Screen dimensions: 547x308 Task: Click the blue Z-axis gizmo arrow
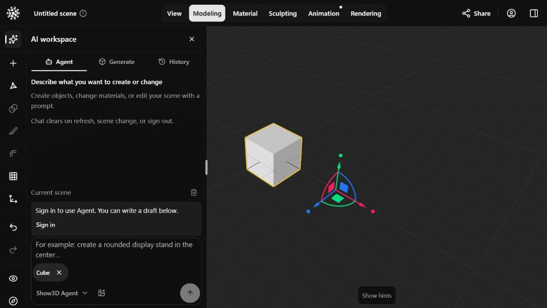pyautogui.click(x=316, y=205)
